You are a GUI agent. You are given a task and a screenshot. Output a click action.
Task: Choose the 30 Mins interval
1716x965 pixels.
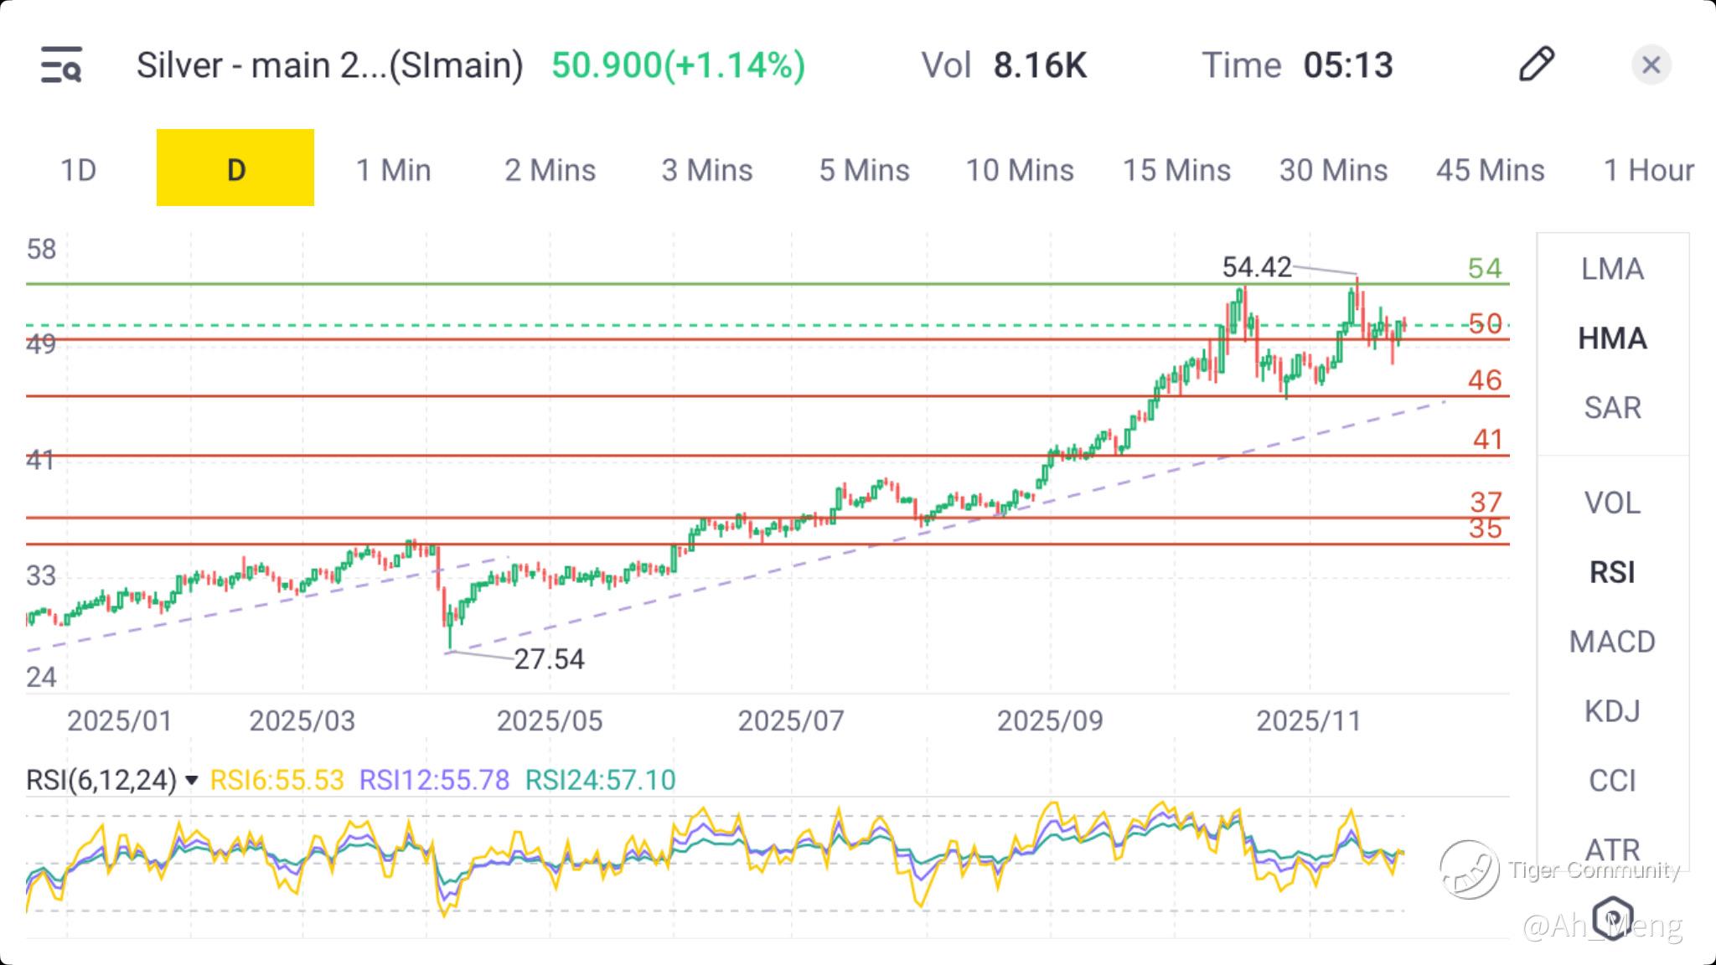coord(1333,170)
